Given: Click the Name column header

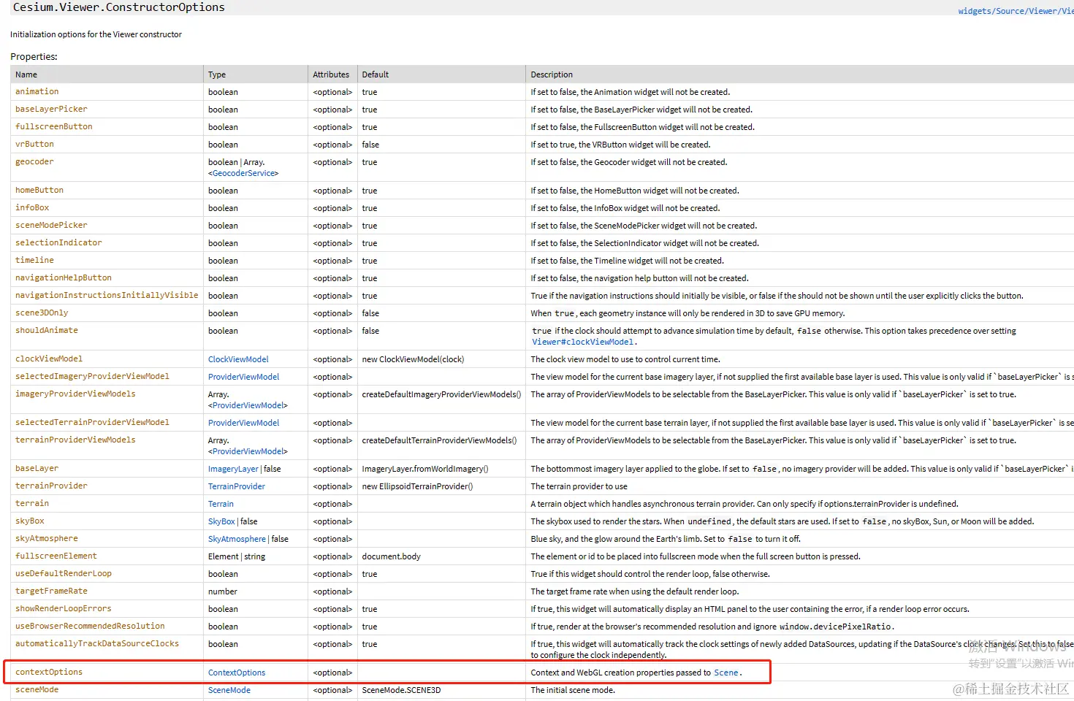Looking at the screenshot, I should point(26,74).
